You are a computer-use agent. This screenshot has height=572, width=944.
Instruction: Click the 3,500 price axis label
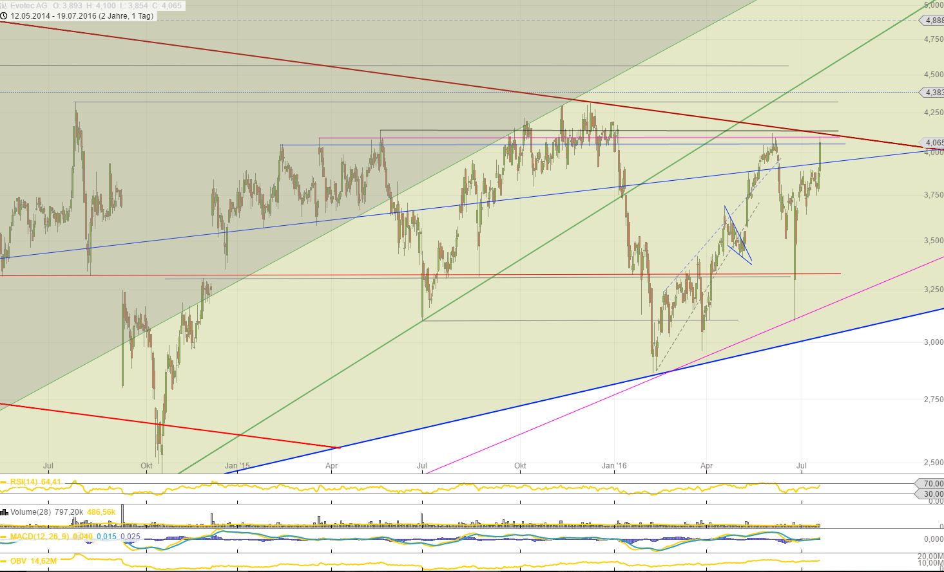pyautogui.click(x=934, y=241)
